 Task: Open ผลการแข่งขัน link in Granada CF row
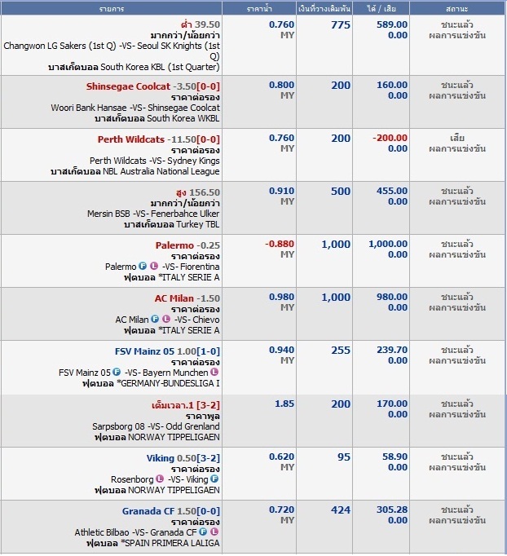pyautogui.click(x=457, y=520)
